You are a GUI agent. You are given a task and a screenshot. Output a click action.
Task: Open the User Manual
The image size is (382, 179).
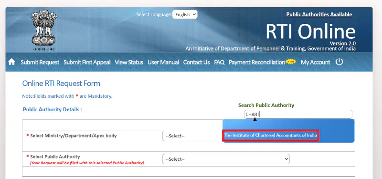tap(163, 63)
